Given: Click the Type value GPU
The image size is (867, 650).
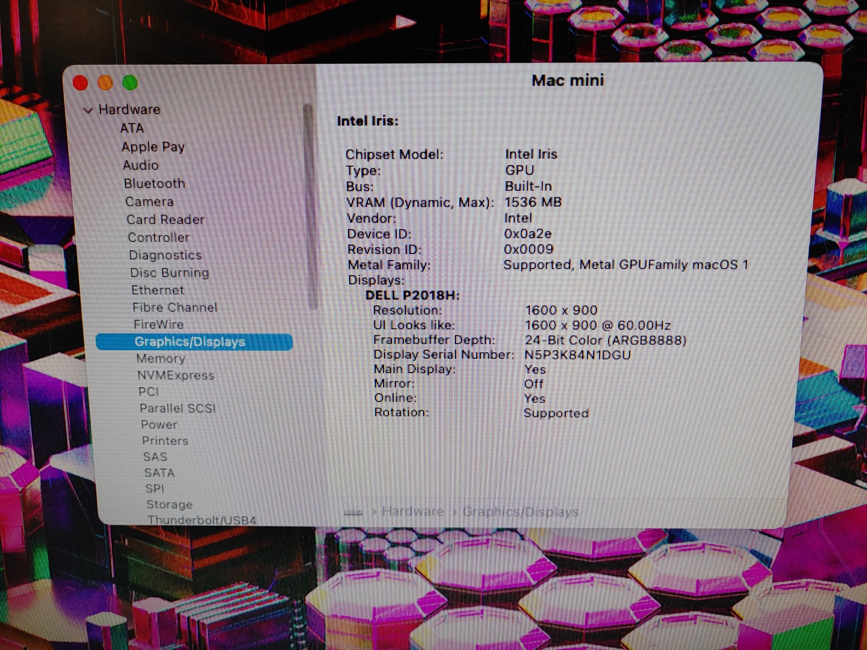Looking at the screenshot, I should point(519,170).
